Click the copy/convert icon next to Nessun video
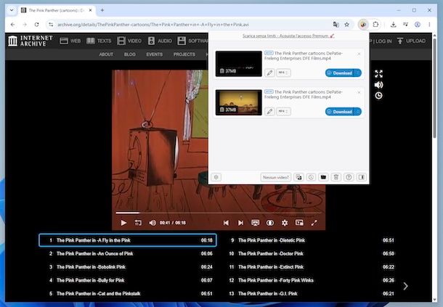This screenshot has height=307, width=443. point(298,177)
